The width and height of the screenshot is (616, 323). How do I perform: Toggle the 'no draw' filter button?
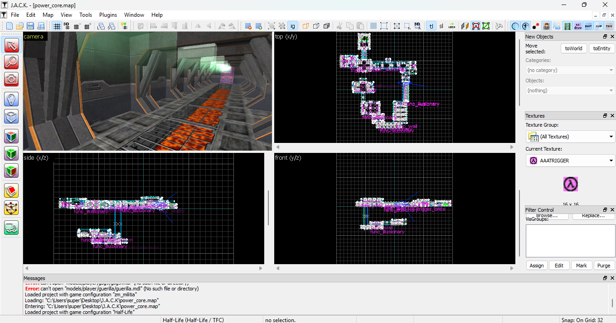578,26
